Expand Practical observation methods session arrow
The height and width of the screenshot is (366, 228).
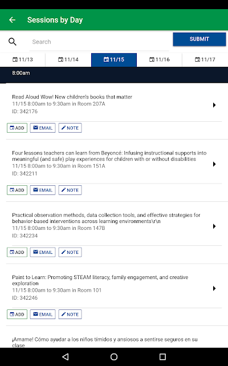click(x=214, y=226)
